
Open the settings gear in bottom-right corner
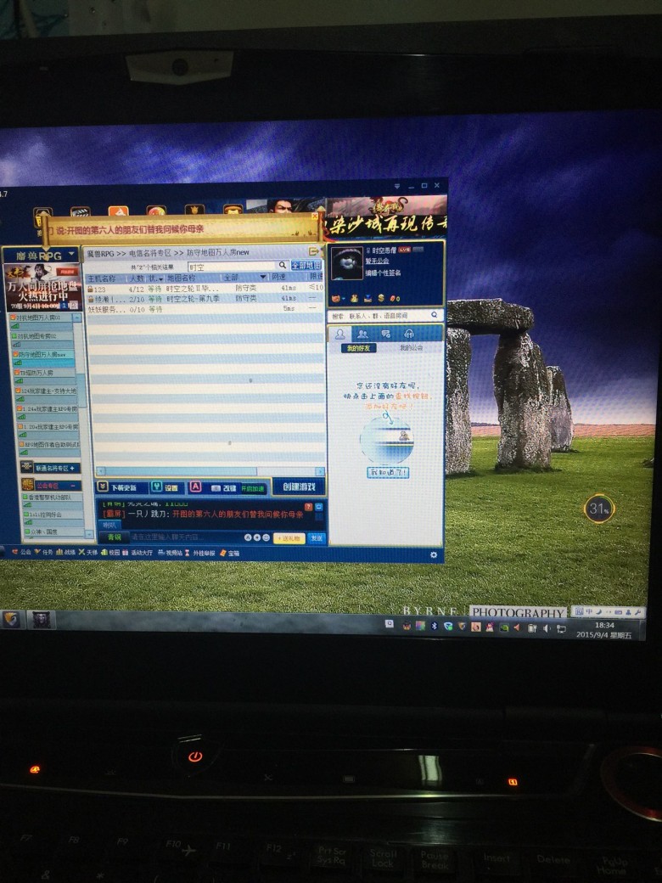click(x=434, y=554)
